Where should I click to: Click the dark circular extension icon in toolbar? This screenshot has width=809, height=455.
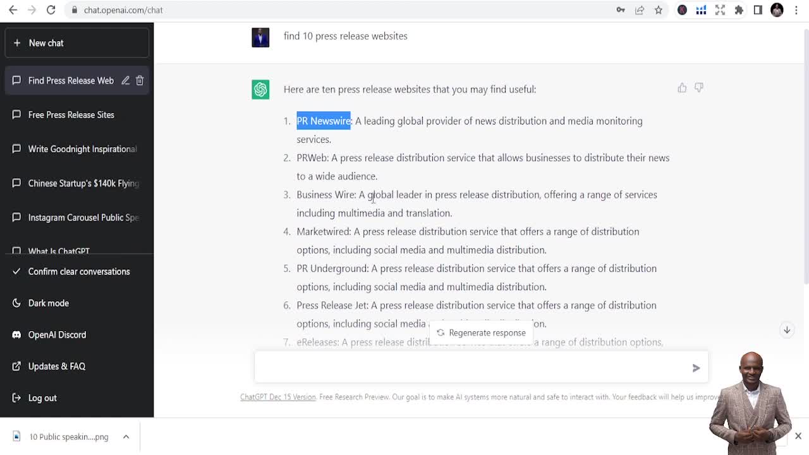tap(682, 10)
